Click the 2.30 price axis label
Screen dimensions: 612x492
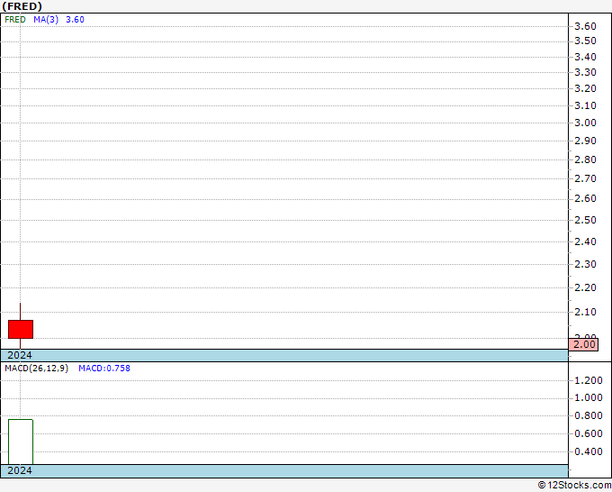586,264
